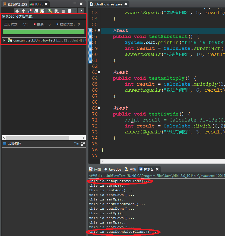Jump to previous failed test
The image size is (225, 236).
click(x=23, y=11)
